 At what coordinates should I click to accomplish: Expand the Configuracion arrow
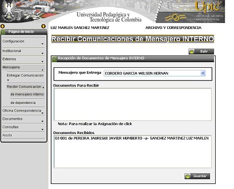(x=42, y=44)
